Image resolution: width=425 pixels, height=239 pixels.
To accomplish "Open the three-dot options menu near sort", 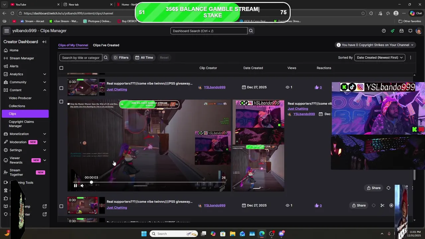I will [x=410, y=57].
